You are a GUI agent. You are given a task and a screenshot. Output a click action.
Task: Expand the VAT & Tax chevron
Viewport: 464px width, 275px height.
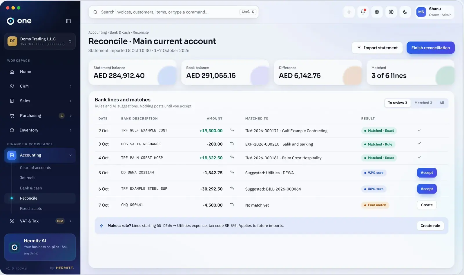pyautogui.click(x=70, y=221)
